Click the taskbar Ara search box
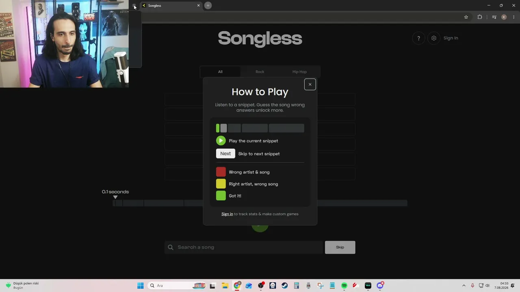Screen dimensions: 520x292 [177, 286]
